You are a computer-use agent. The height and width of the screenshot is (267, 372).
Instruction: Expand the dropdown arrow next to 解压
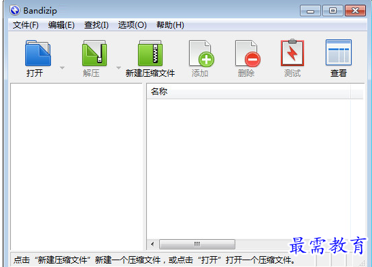tap(118, 68)
